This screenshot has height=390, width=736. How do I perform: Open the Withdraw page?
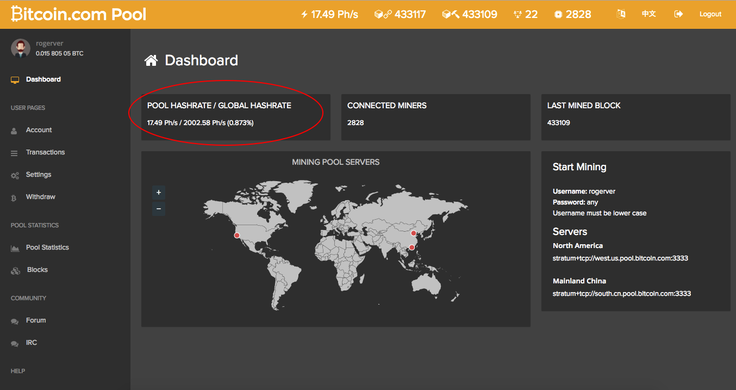[x=41, y=197]
